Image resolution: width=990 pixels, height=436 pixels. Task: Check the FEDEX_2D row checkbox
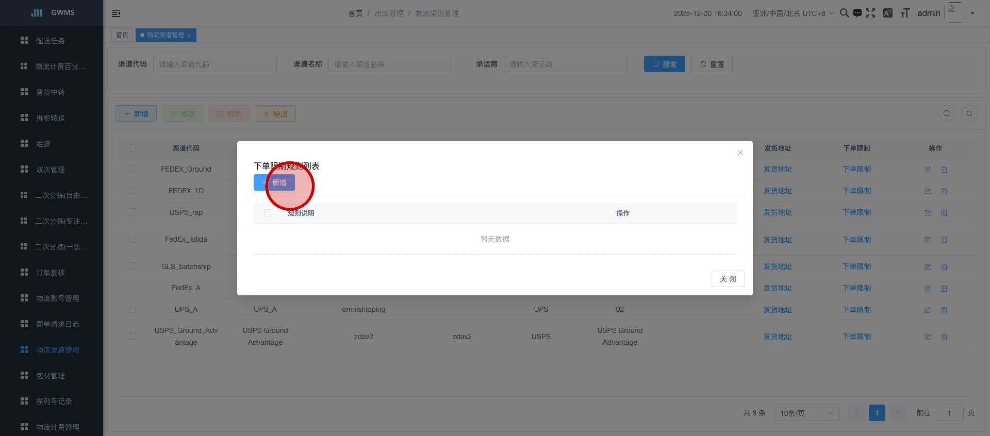pos(133,190)
